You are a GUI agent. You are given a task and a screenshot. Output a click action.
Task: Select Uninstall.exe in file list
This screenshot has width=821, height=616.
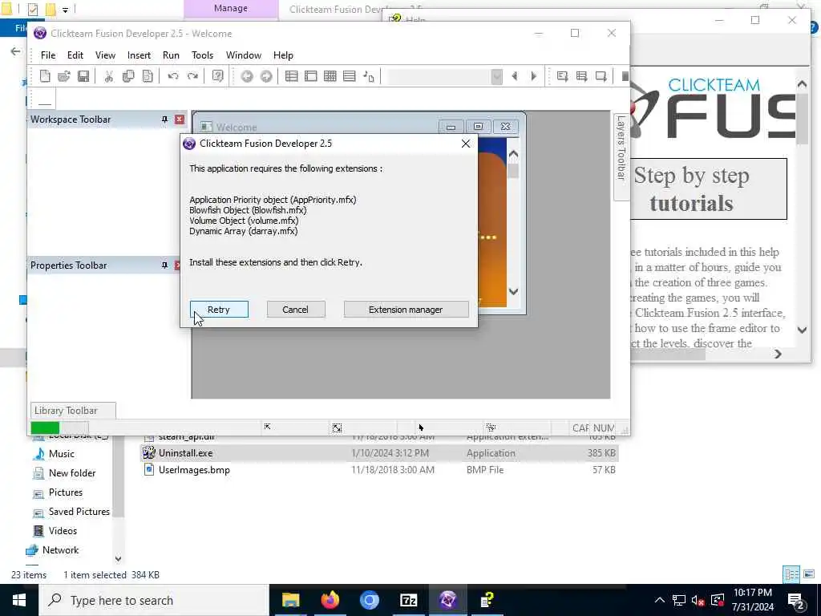[379, 453]
